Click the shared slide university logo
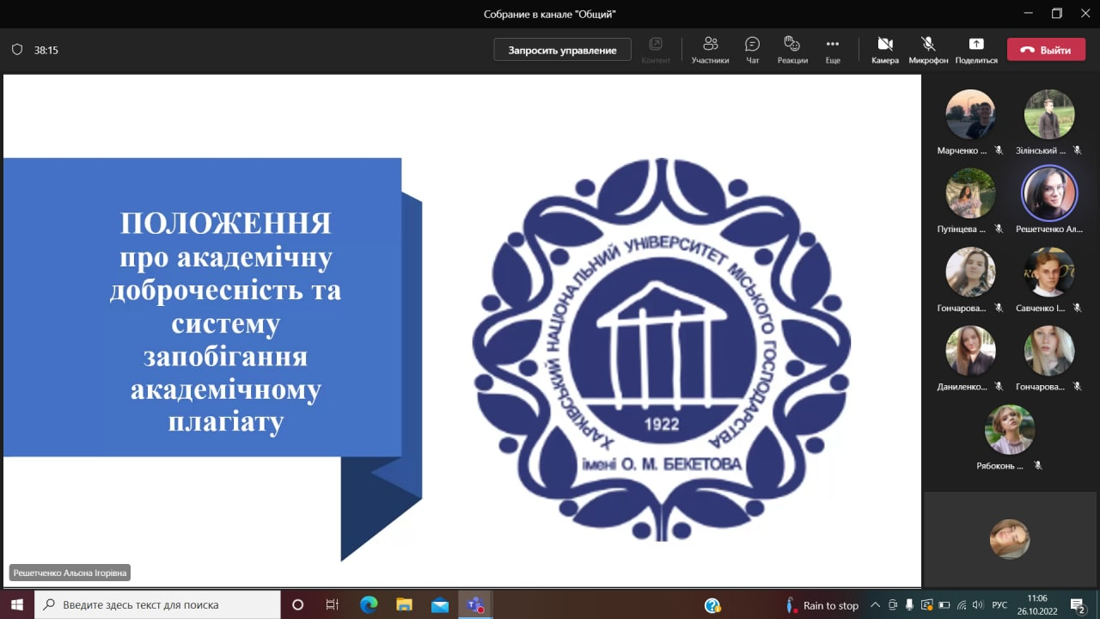Image resolution: width=1100 pixels, height=619 pixels. click(661, 349)
